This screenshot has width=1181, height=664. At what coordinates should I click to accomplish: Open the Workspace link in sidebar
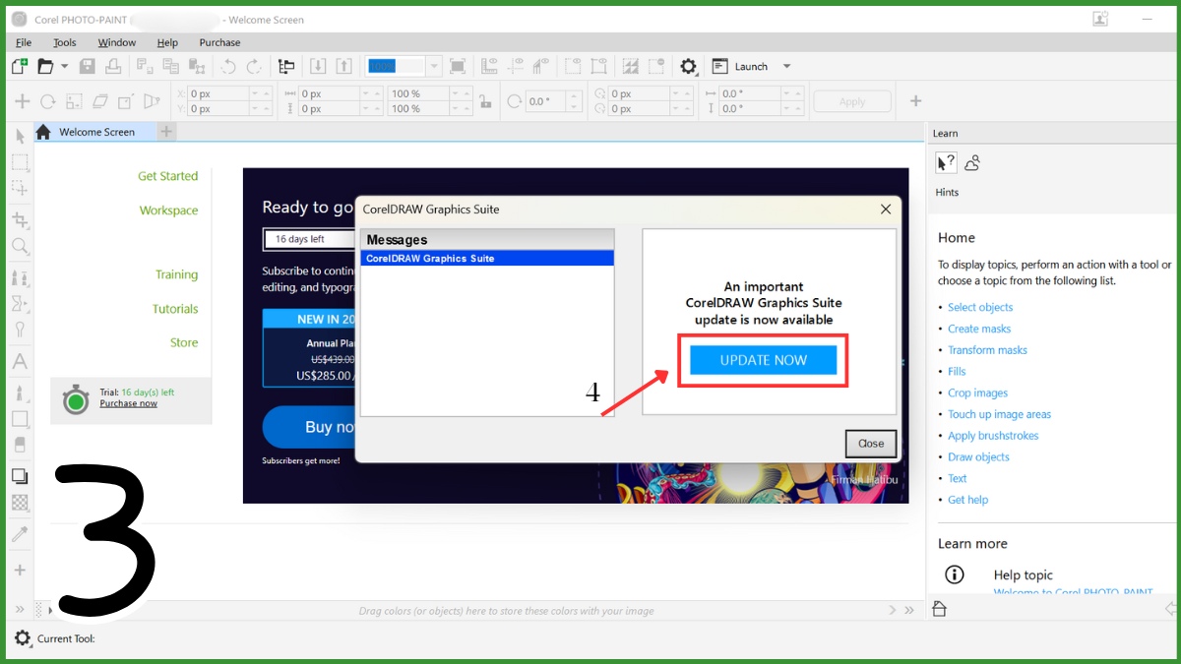coord(168,211)
